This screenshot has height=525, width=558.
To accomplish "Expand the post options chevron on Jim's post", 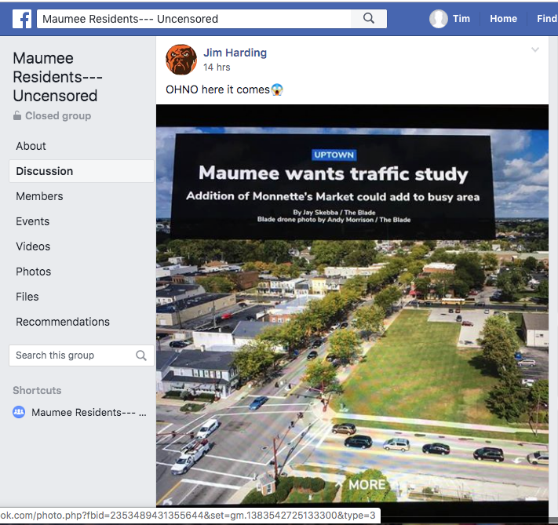I will [x=535, y=50].
